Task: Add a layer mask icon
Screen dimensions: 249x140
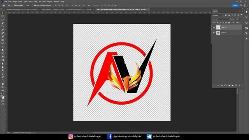Action: (226, 86)
